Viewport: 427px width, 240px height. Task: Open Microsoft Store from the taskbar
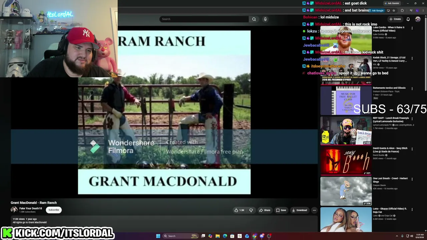pyautogui.click(x=232, y=236)
